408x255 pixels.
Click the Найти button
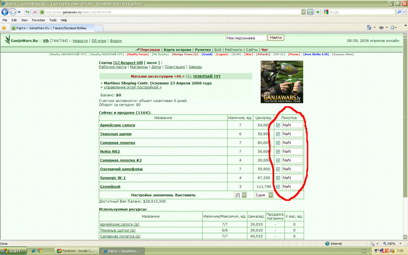pyautogui.click(x=276, y=38)
